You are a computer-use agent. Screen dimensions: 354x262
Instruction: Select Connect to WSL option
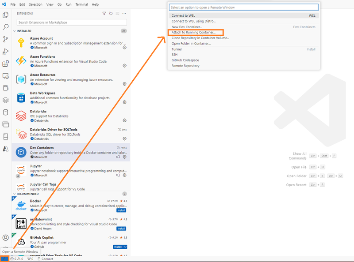point(244,15)
